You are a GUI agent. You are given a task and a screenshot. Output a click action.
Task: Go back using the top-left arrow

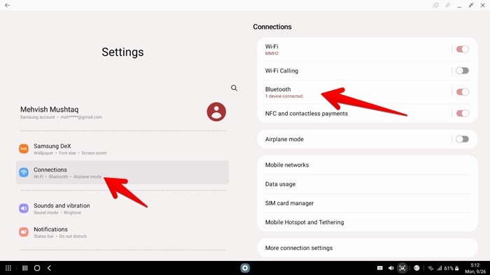tap(8, 5)
